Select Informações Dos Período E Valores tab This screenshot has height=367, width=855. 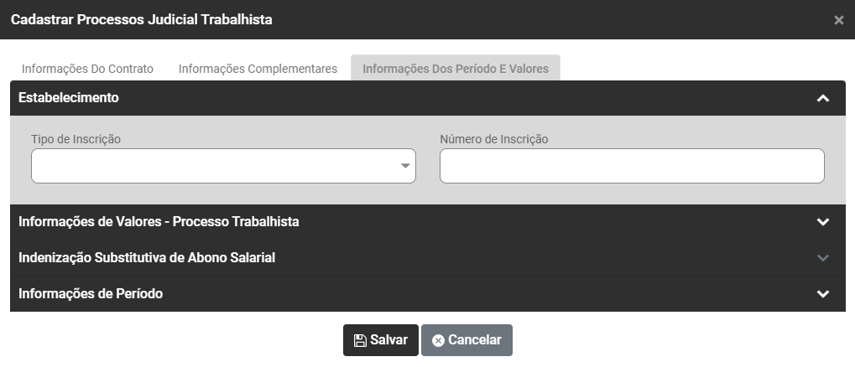click(x=456, y=69)
